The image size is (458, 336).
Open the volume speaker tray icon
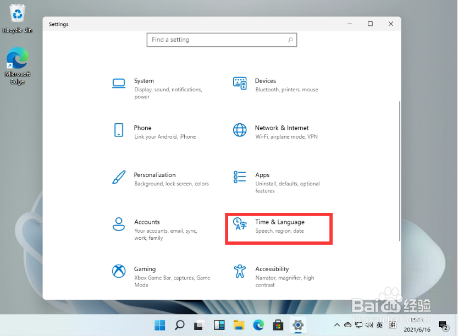(369, 325)
